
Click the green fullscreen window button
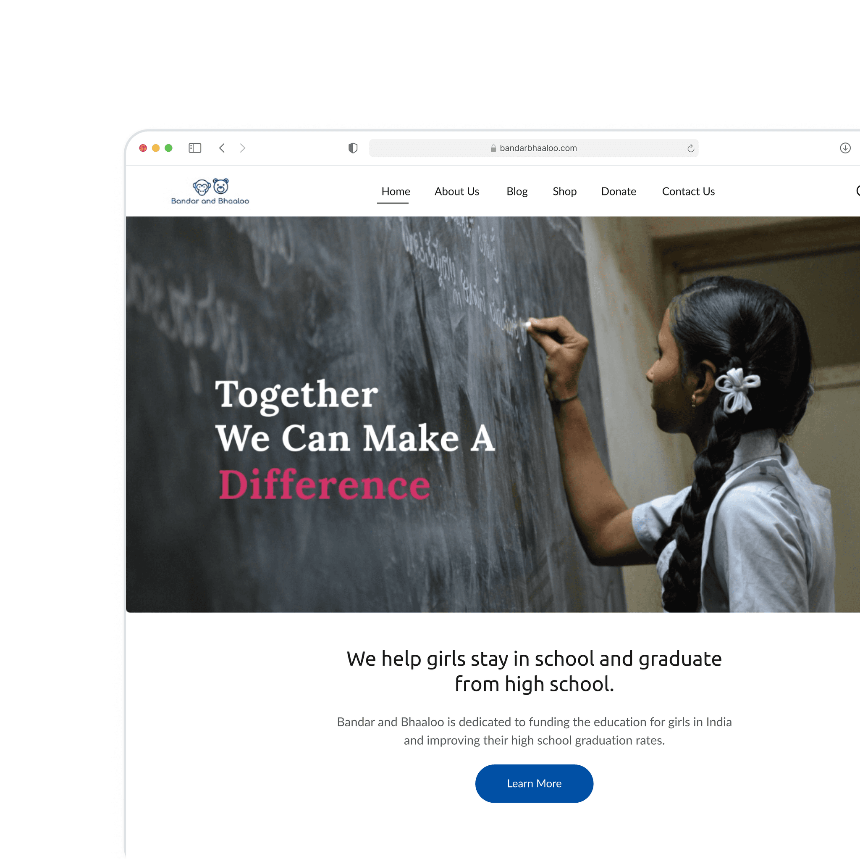click(168, 148)
